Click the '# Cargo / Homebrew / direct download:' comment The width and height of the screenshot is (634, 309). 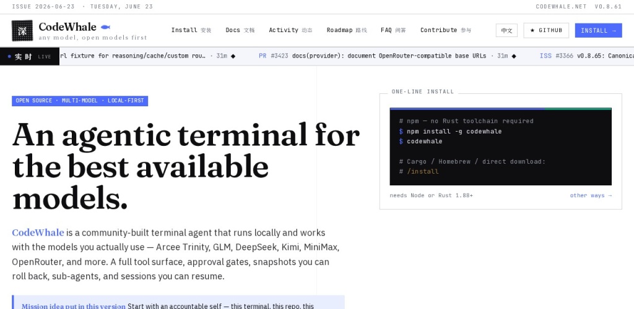coord(472,161)
